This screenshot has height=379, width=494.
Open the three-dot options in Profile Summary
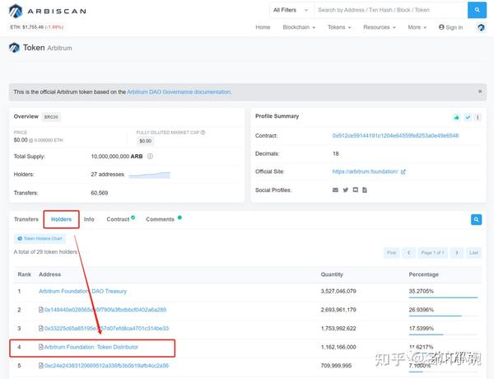[479, 117]
